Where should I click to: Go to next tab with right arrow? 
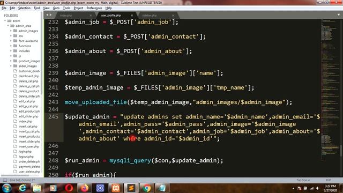click(50, 15)
